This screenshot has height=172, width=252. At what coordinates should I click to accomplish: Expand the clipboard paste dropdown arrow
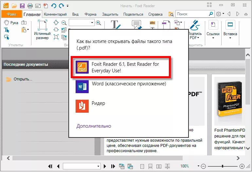pos(28,30)
